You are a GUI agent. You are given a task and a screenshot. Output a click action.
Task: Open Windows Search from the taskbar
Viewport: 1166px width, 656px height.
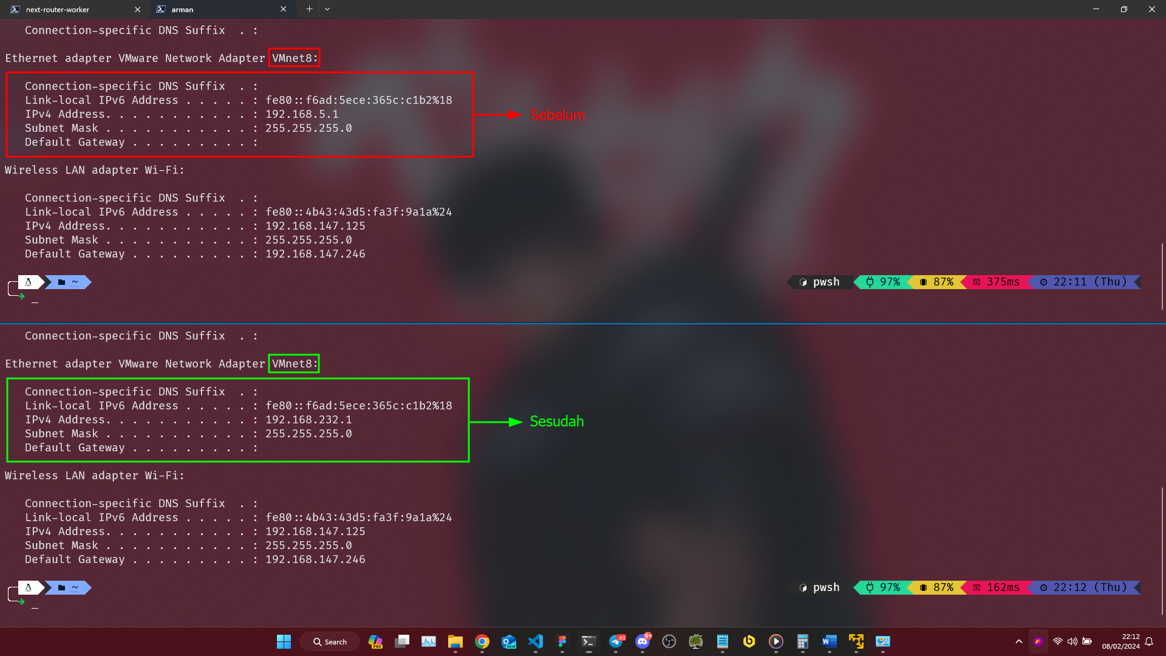(330, 641)
